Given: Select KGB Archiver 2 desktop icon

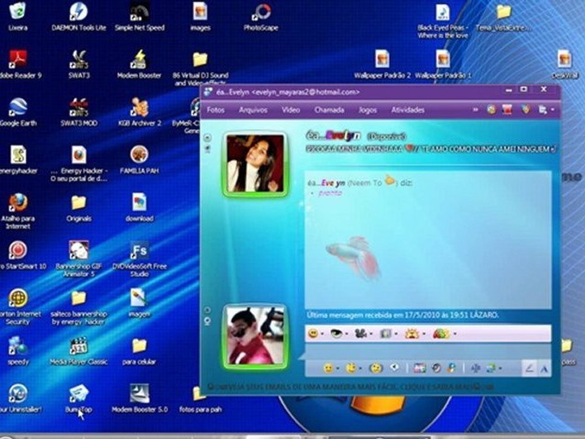Looking at the screenshot, I should click(140, 112).
